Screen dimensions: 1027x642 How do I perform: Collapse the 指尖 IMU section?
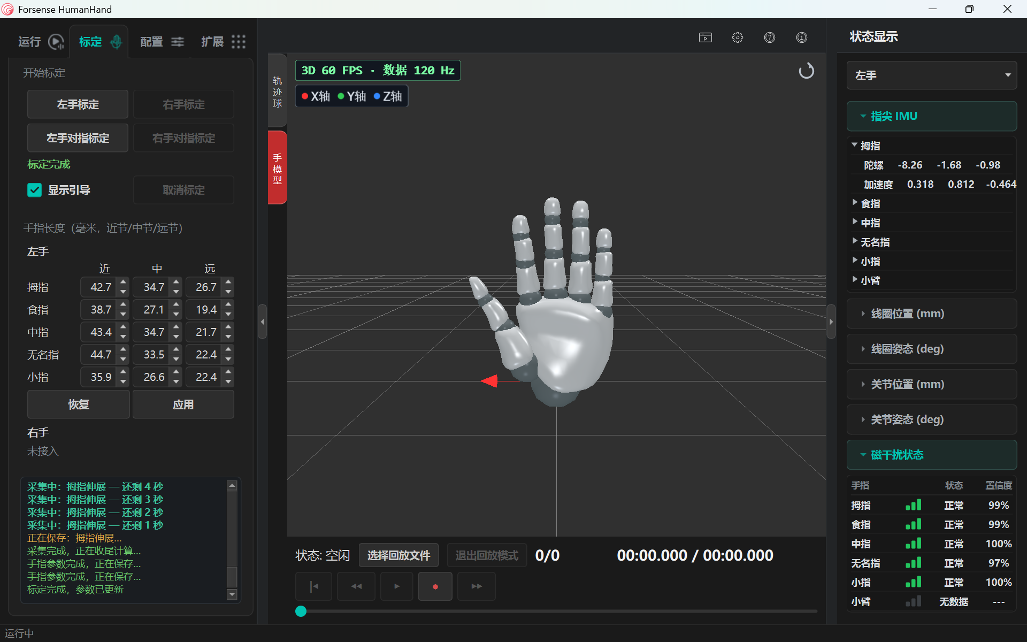(931, 116)
